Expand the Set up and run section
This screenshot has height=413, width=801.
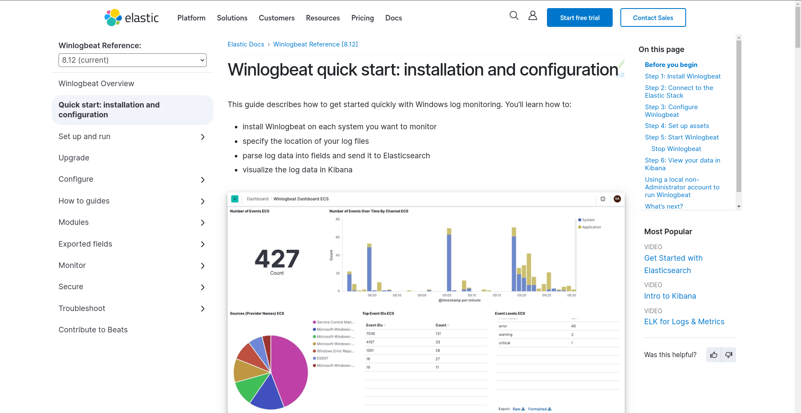(x=202, y=137)
